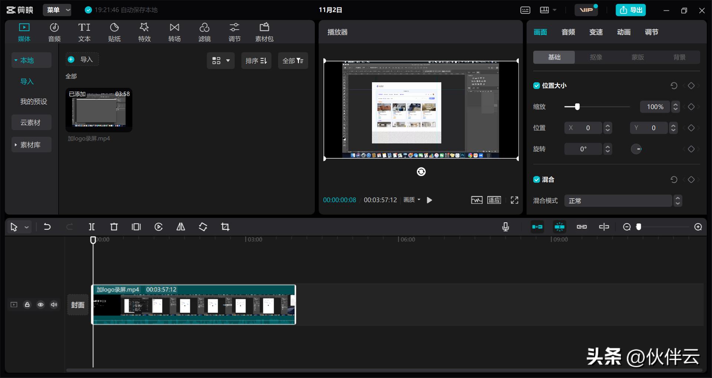Enter fullscreen preview in the player
Image resolution: width=712 pixels, height=378 pixels.
[x=514, y=200]
